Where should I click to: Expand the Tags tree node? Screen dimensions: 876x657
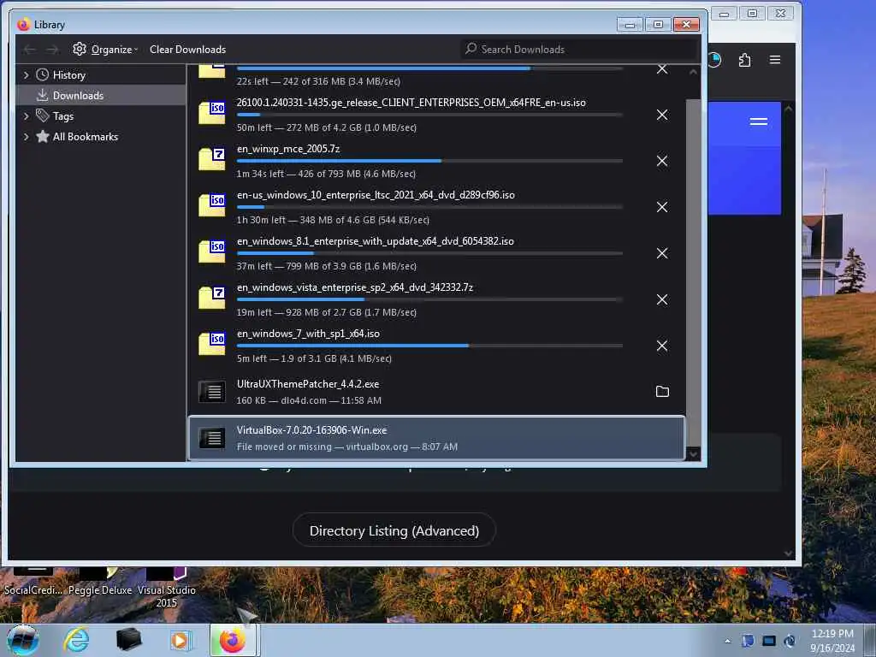pos(27,116)
